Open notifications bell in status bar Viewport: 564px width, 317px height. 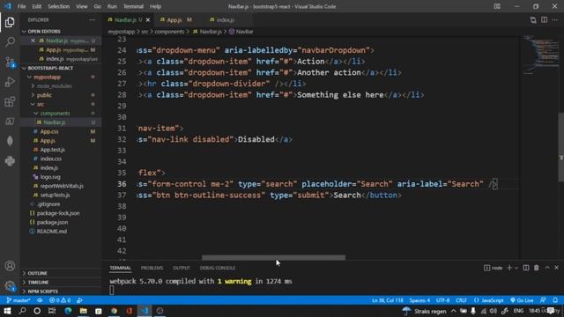coord(555,300)
